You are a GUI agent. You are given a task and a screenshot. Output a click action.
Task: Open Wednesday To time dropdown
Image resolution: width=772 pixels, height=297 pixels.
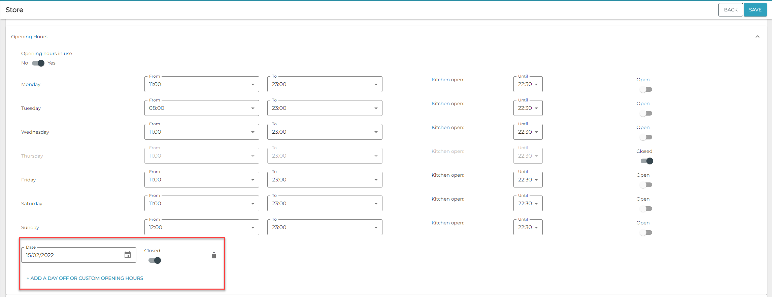click(325, 132)
